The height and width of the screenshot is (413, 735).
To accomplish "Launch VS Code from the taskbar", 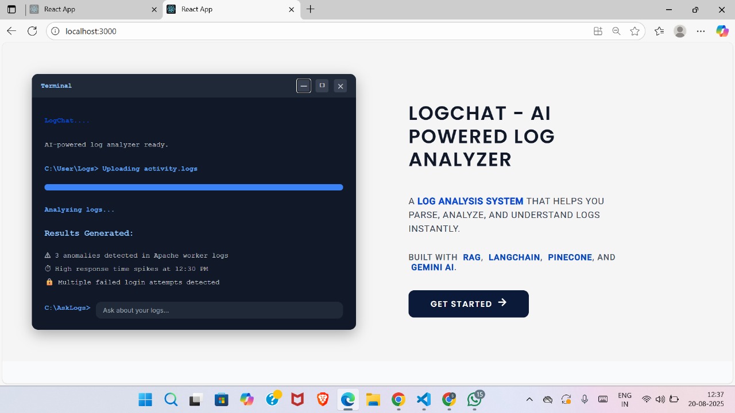I will coord(424,399).
